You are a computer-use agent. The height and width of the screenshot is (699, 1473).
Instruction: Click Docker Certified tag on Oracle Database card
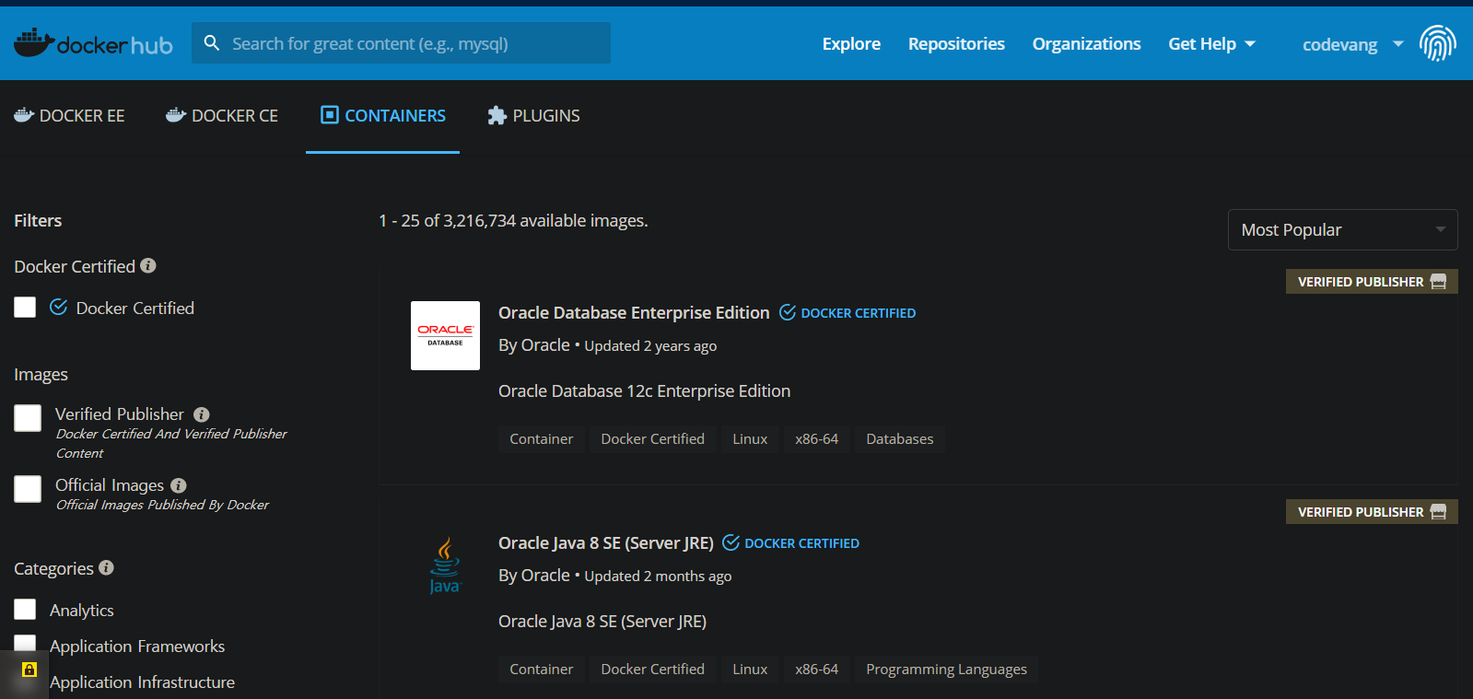[653, 438]
